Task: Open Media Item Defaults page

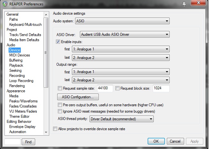Action: (24, 40)
